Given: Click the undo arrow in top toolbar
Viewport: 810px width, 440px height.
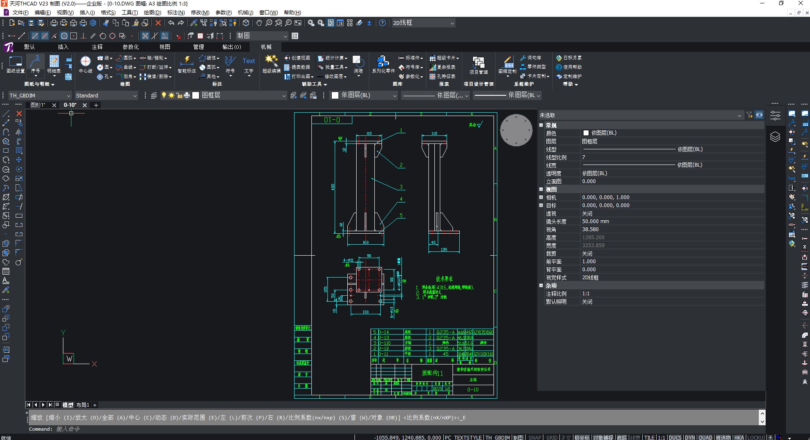Looking at the screenshot, I should click(171, 23).
